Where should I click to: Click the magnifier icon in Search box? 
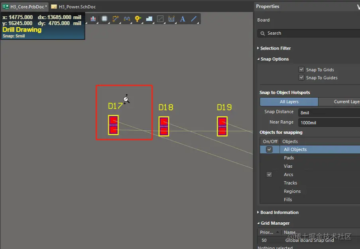pyautogui.click(x=262, y=33)
